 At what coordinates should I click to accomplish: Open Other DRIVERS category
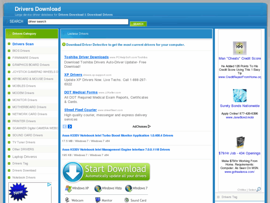[x=23, y=149]
